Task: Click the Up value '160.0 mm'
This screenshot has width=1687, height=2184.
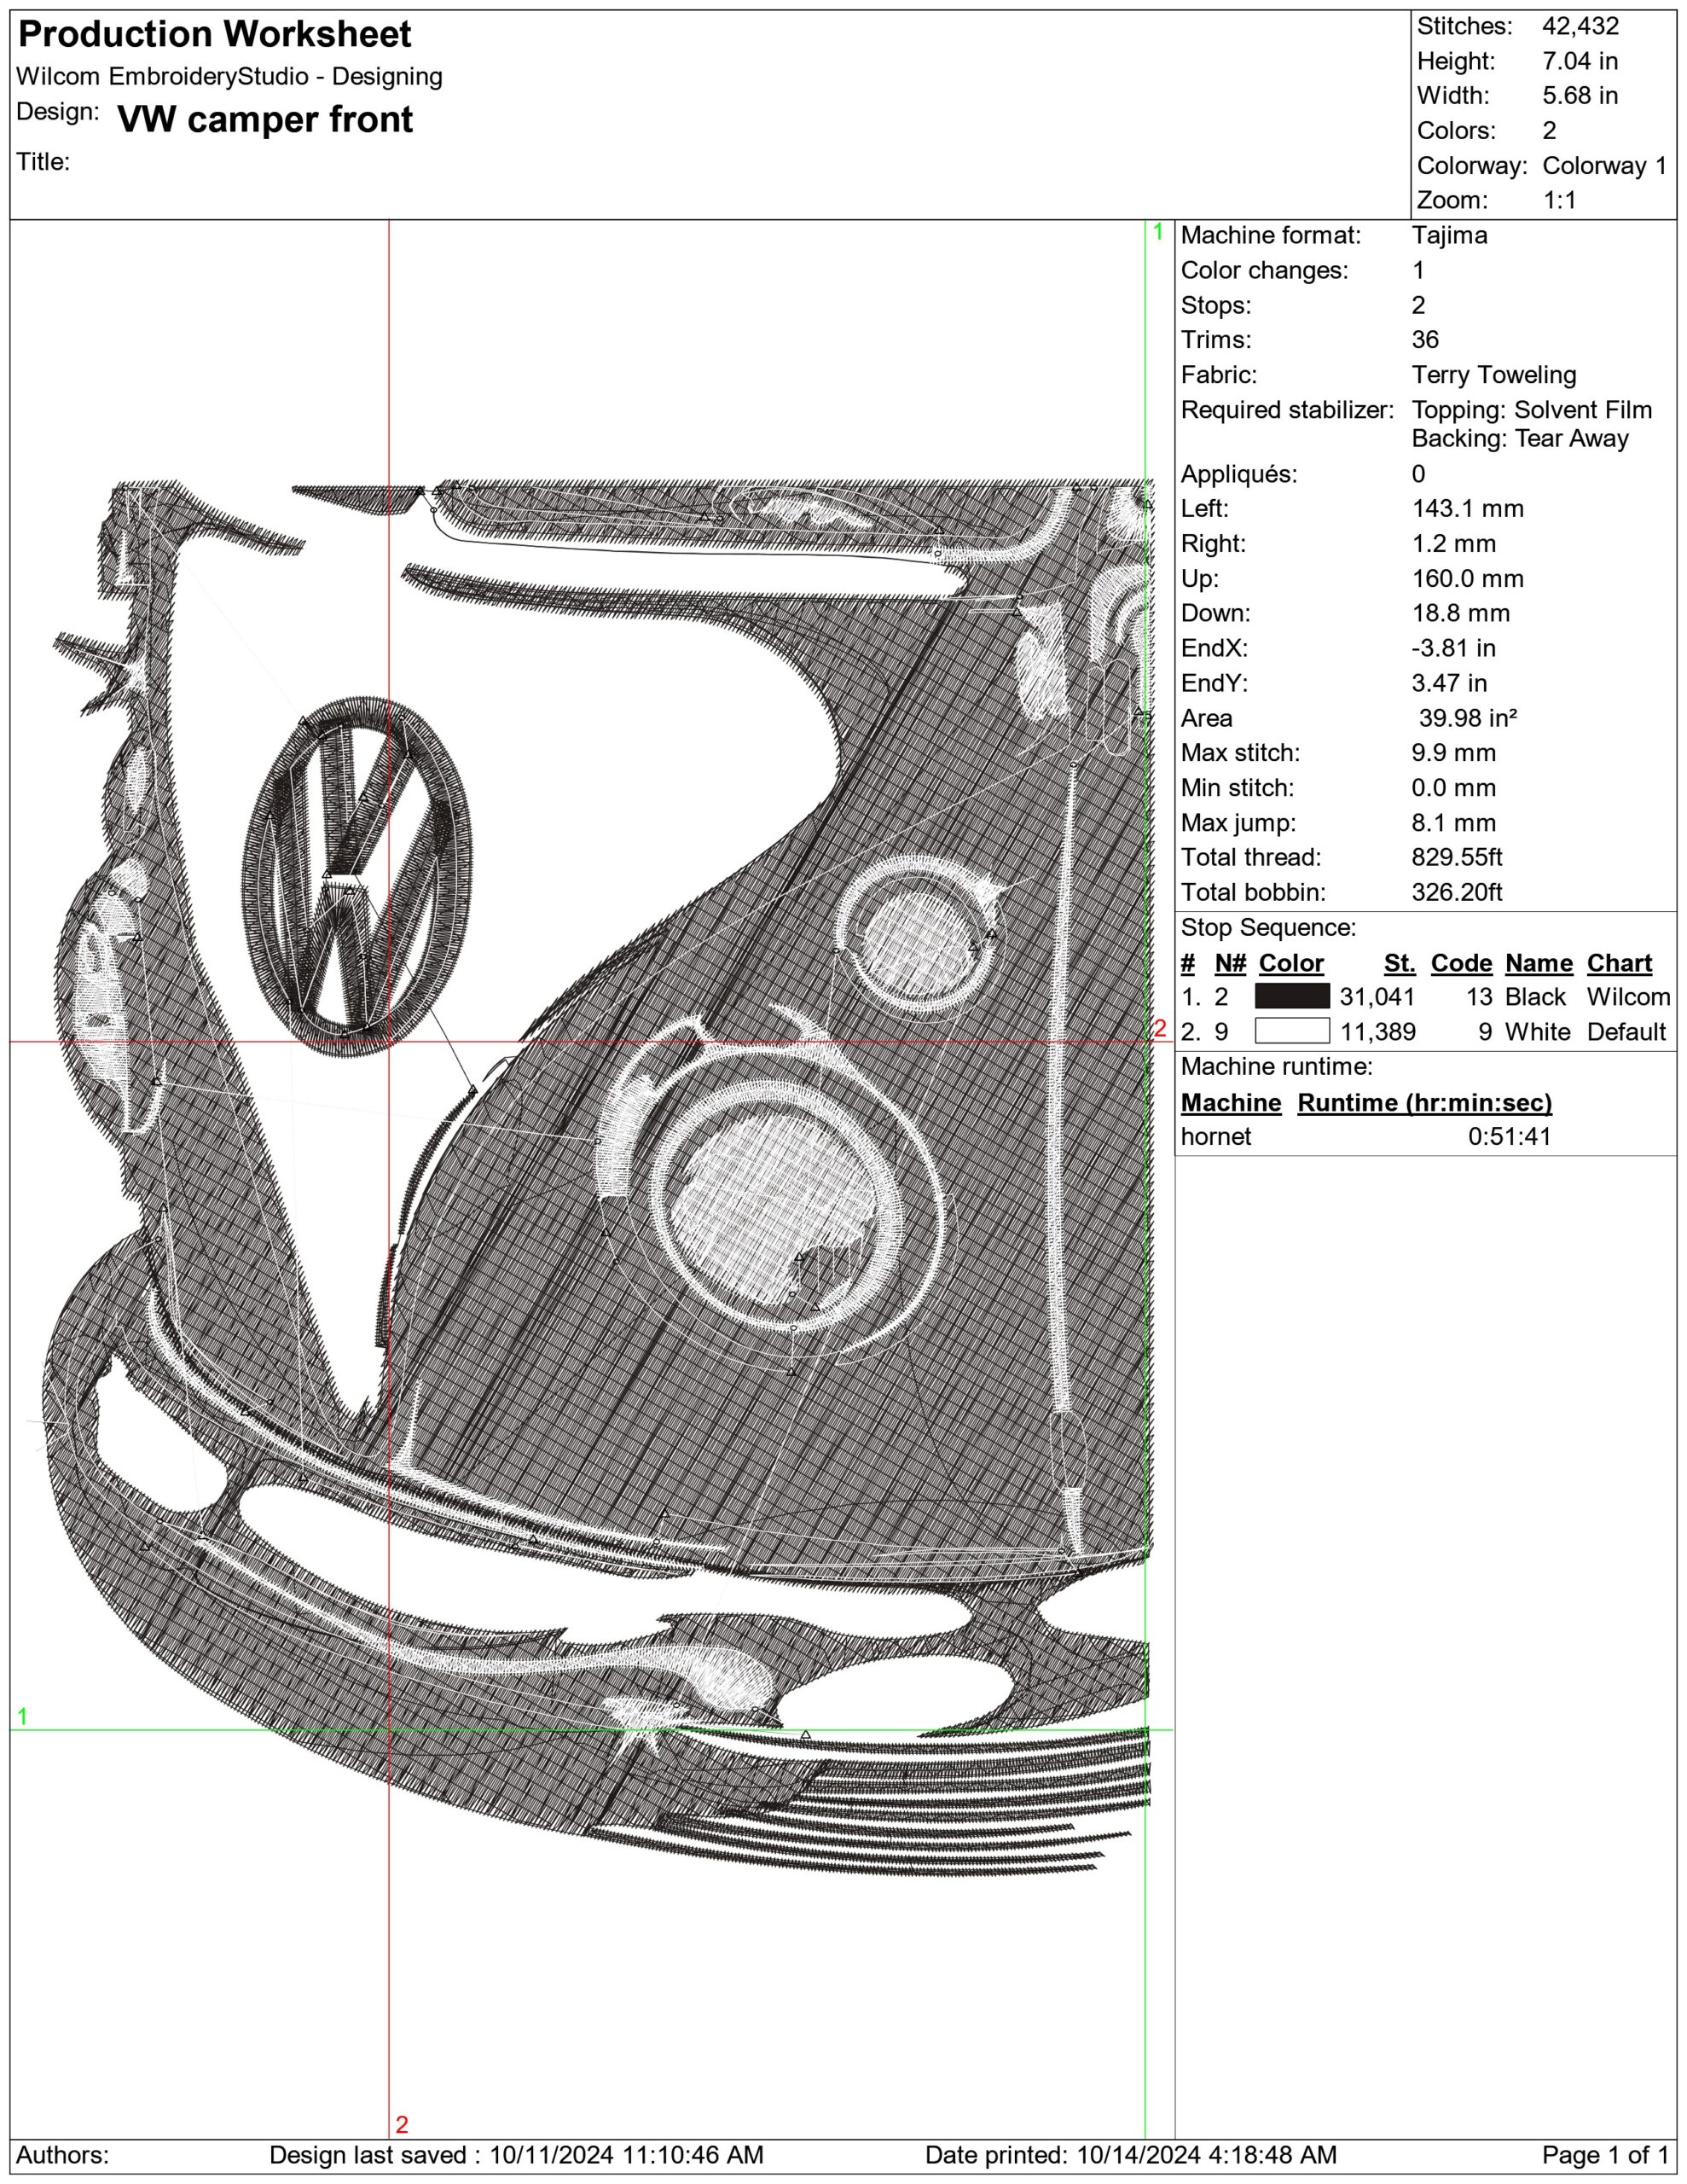Action: click(x=1468, y=579)
